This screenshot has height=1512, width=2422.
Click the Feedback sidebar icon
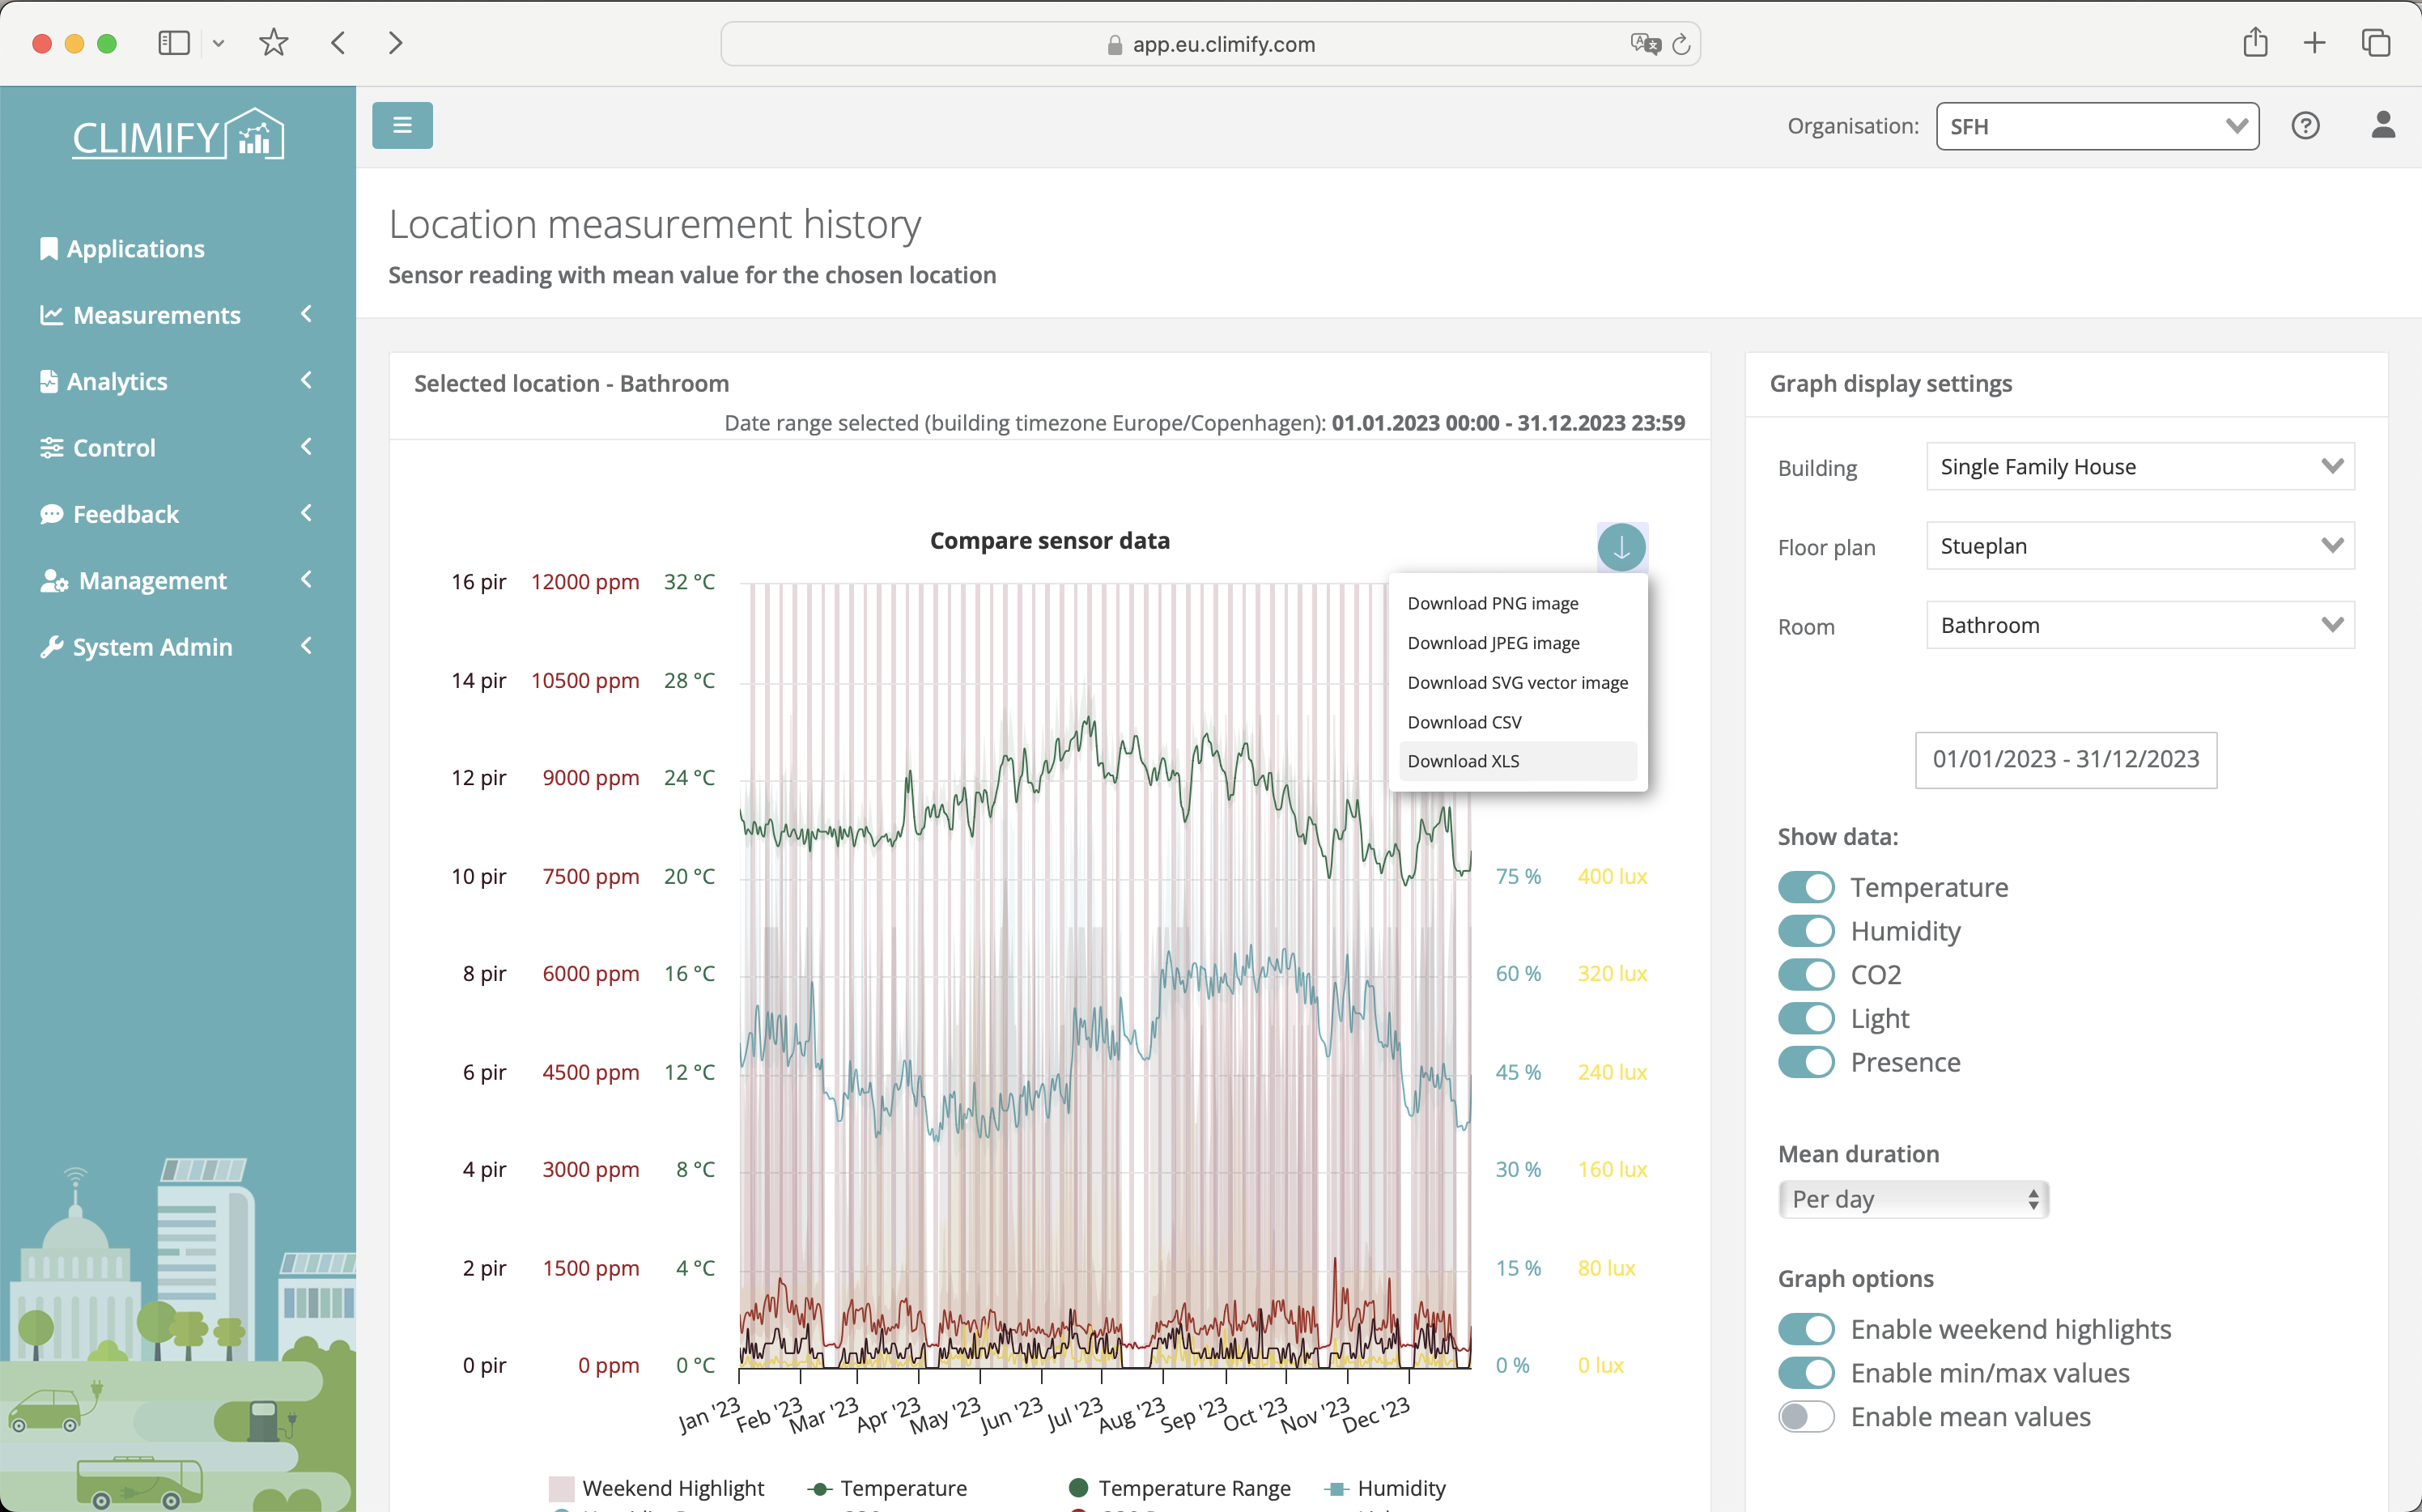click(x=45, y=514)
